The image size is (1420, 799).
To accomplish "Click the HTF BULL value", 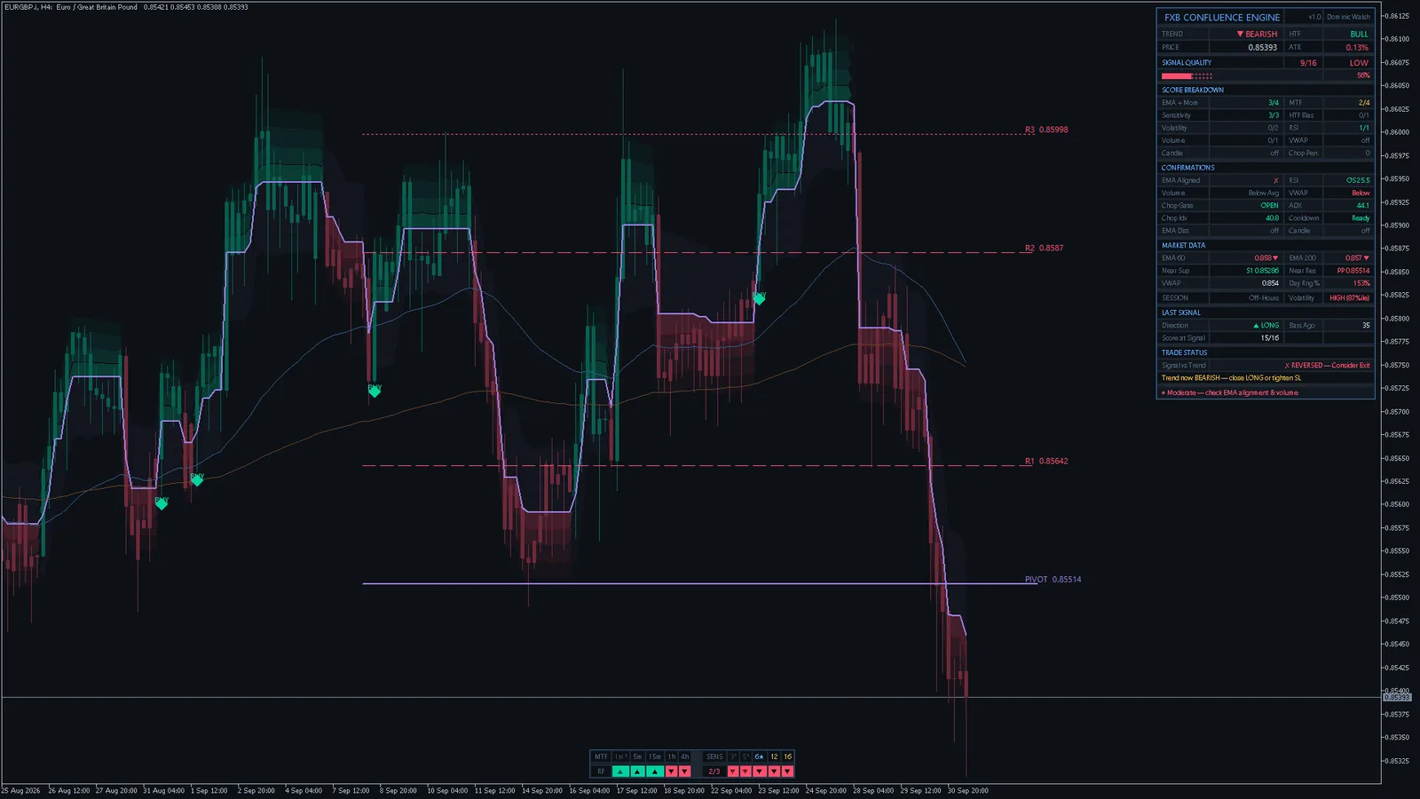I will (x=1359, y=35).
